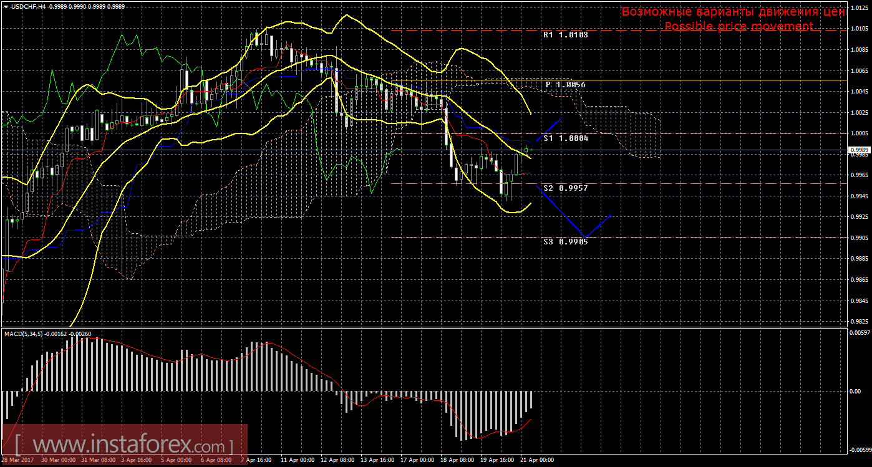
Task: Click the 0.9825 price scale value
Action: tap(858, 322)
